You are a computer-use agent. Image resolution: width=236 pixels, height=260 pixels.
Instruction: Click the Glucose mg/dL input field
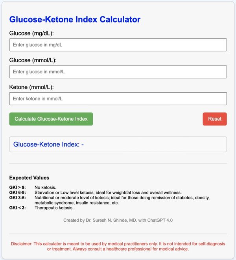(x=118, y=45)
